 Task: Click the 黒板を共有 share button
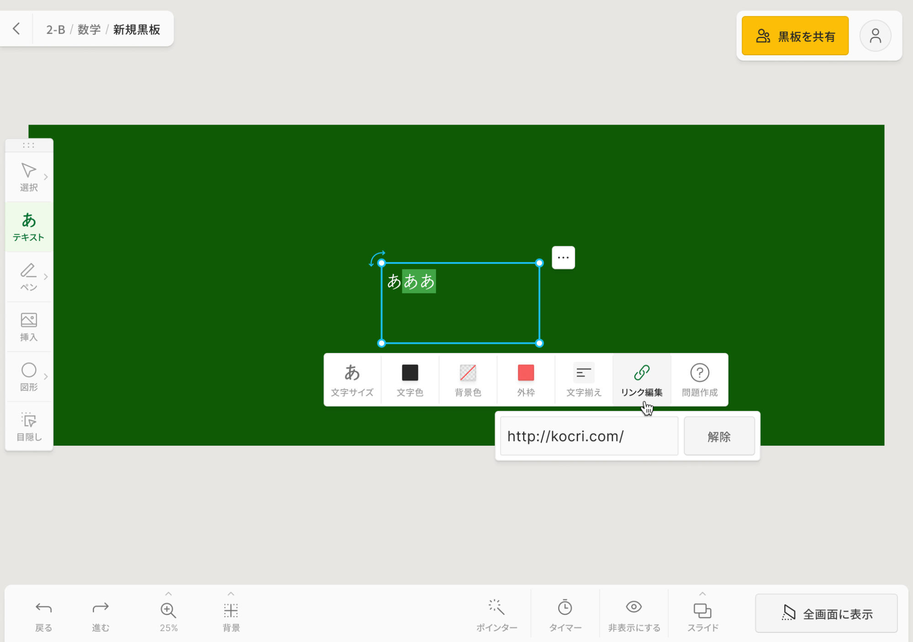795,36
